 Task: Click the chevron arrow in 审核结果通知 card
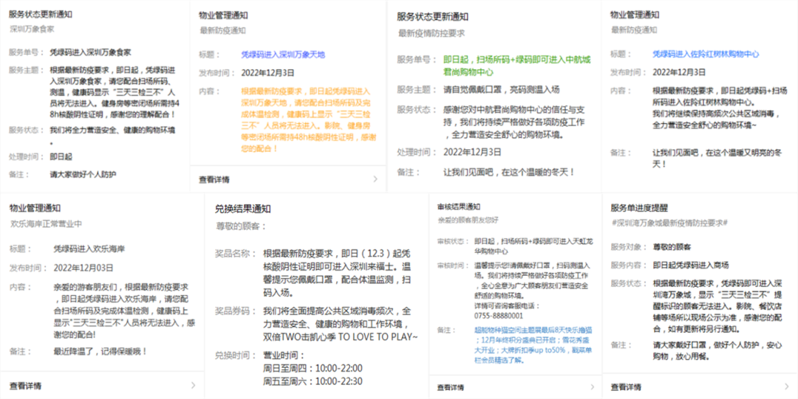(592, 386)
